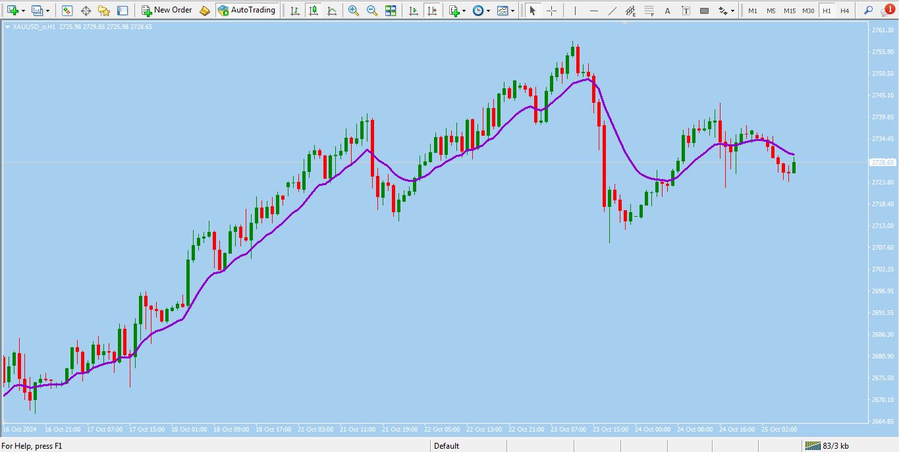Image resolution: width=899 pixels, height=452 pixels.
Task: Tile windows with the grid icon
Action: [x=391, y=11]
